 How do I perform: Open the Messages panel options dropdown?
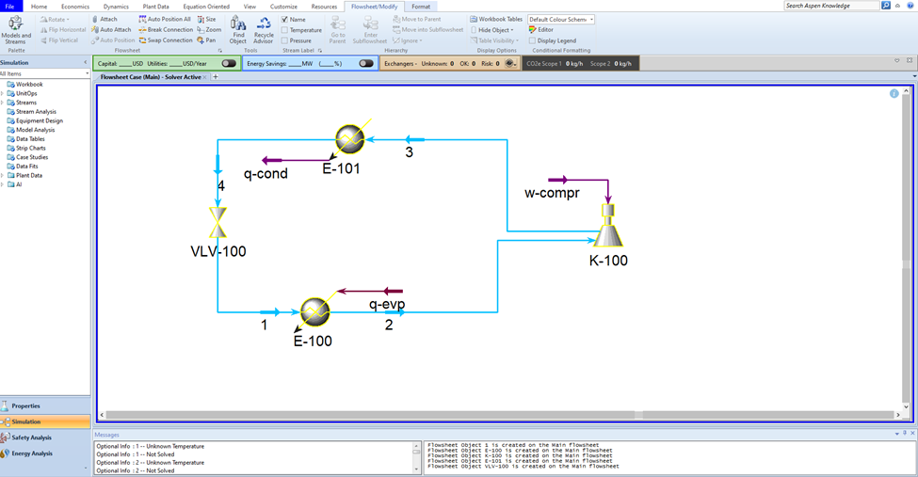click(x=897, y=434)
